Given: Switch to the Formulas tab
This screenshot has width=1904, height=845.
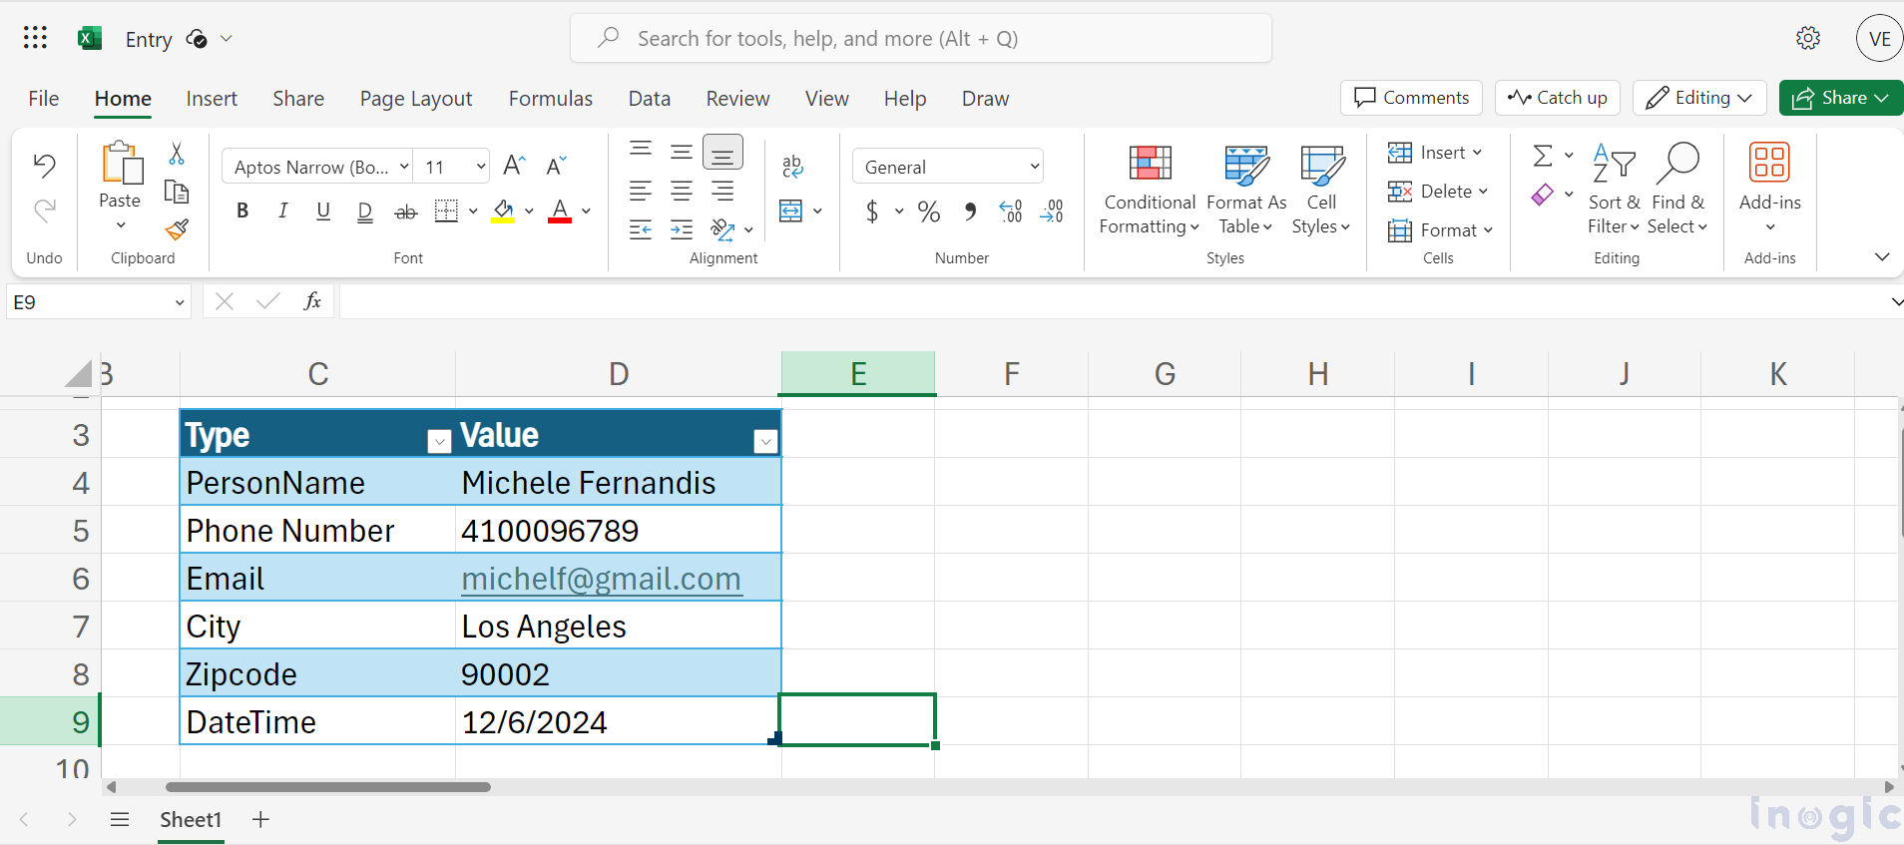Looking at the screenshot, I should (550, 99).
